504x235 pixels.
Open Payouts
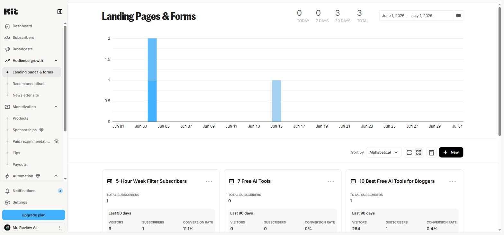point(20,164)
